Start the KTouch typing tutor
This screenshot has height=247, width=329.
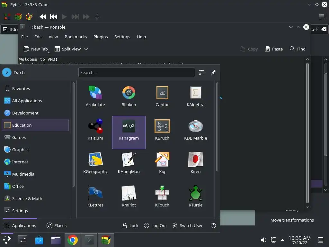[x=162, y=197]
